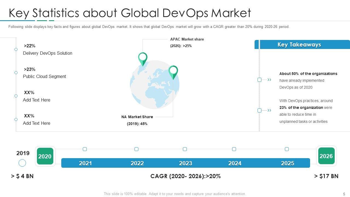Select the square marker above 2023
The width and height of the screenshot is (350, 197).
tap(185, 149)
